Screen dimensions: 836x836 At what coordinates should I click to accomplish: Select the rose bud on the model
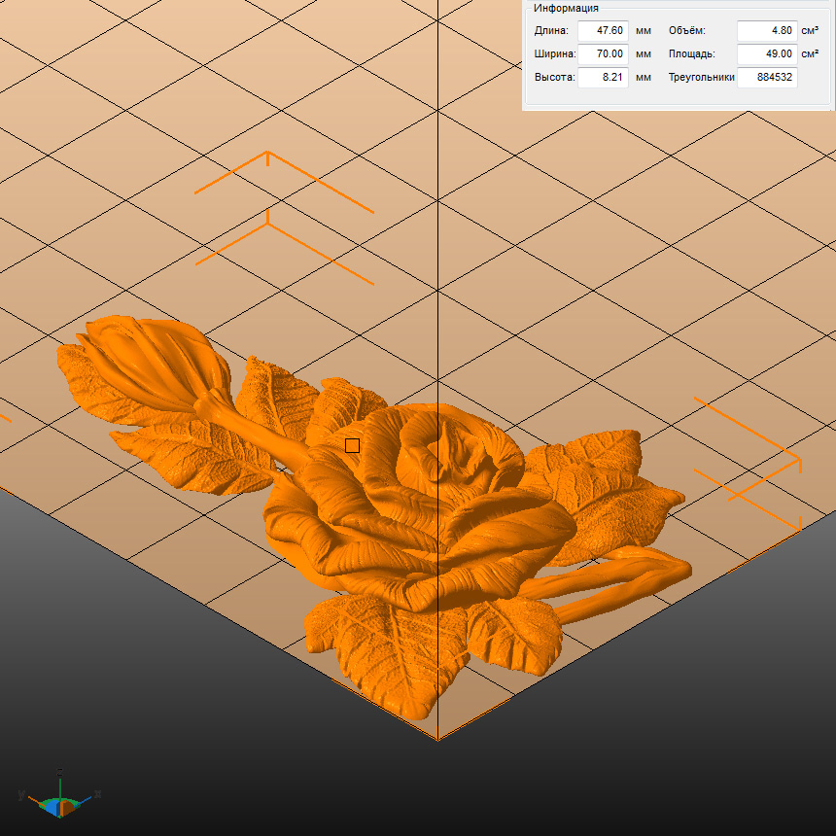click(136, 365)
